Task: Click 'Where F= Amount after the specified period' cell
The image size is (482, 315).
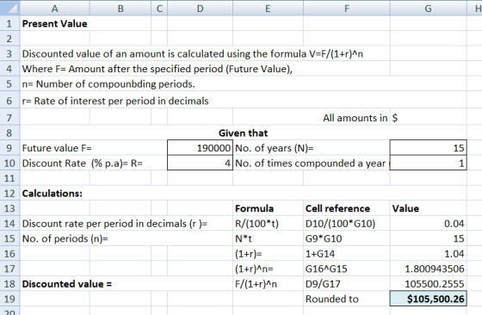Action: click(x=157, y=69)
